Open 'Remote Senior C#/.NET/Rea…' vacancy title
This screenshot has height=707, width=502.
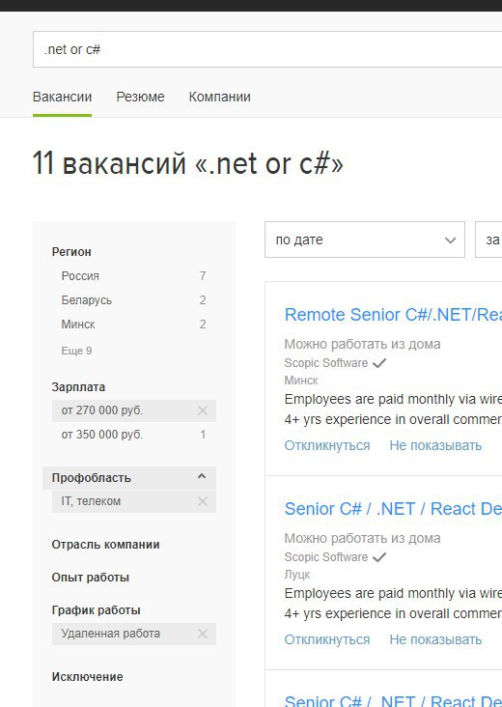click(393, 315)
